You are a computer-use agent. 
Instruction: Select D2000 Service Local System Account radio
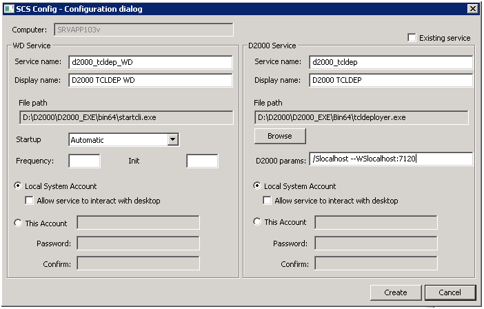click(x=257, y=186)
